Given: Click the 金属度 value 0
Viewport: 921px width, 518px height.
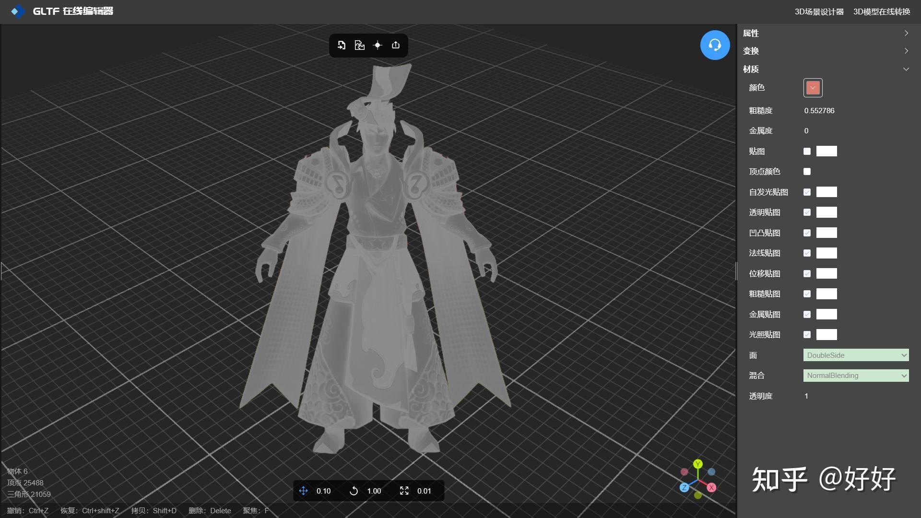Looking at the screenshot, I should [x=806, y=131].
